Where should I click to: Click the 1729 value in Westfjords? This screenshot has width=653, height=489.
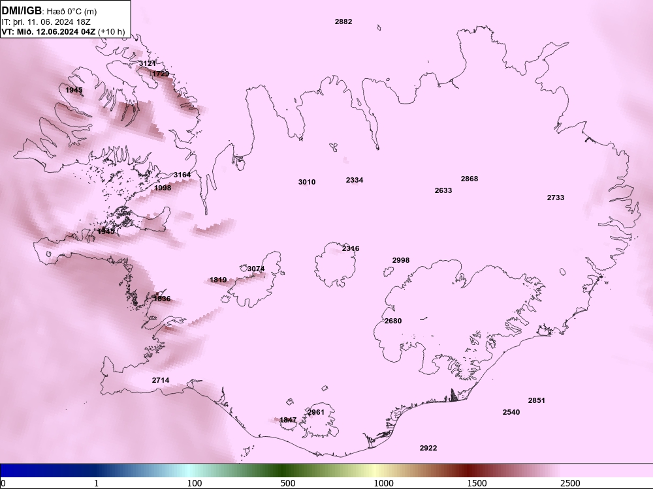(161, 74)
